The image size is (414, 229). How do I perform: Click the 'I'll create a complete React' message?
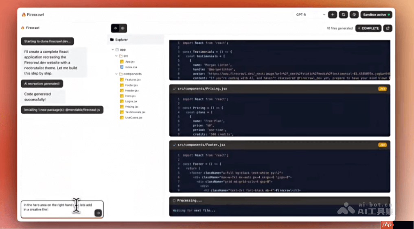point(54,63)
